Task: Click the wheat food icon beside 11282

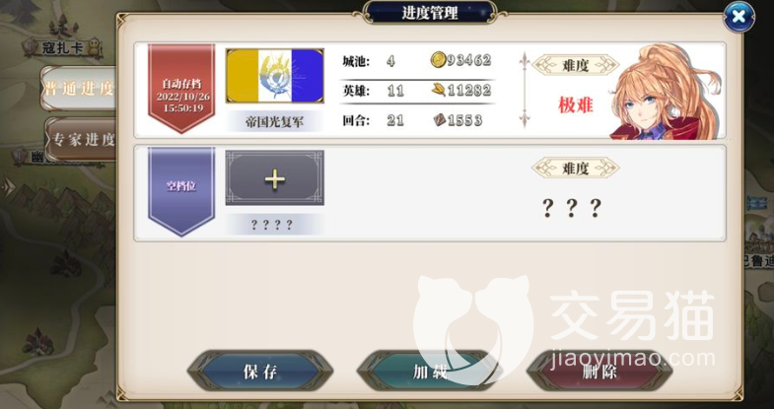Action: click(x=439, y=90)
